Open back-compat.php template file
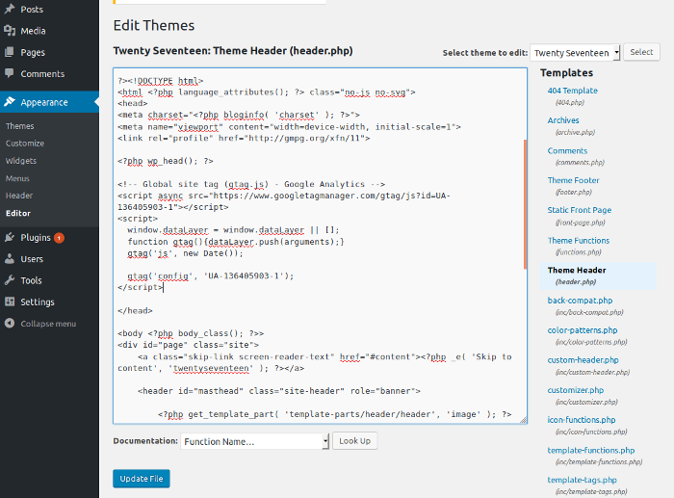The width and height of the screenshot is (674, 498). (580, 301)
